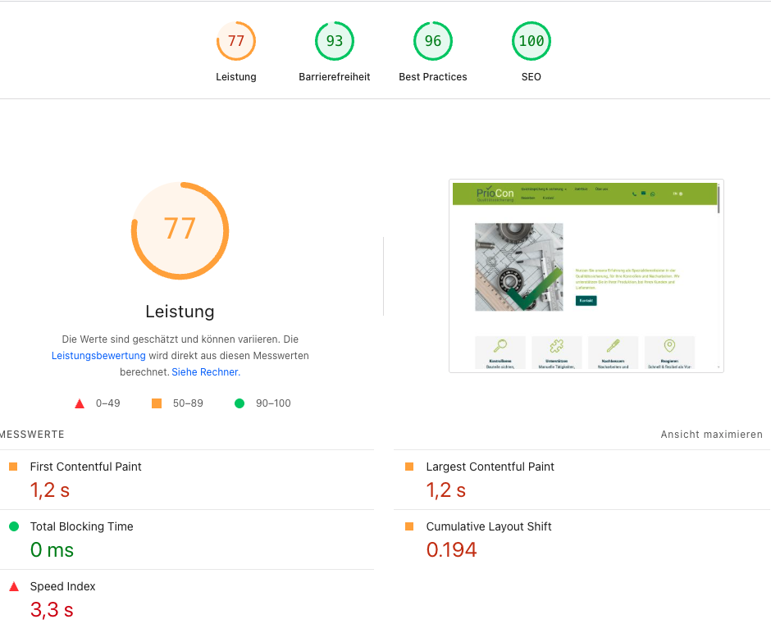
Task: Click the 3,3 s Speed Index value
Action: pyautogui.click(x=52, y=610)
